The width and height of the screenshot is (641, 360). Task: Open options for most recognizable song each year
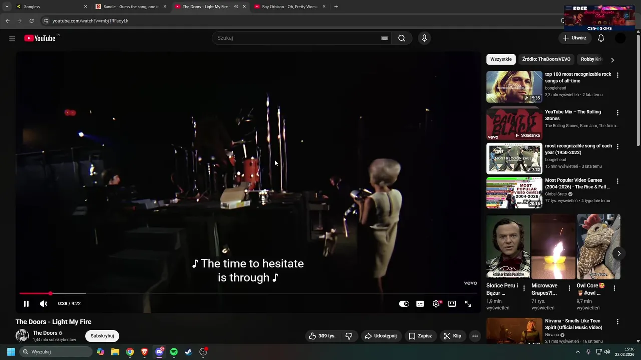pyautogui.click(x=617, y=147)
